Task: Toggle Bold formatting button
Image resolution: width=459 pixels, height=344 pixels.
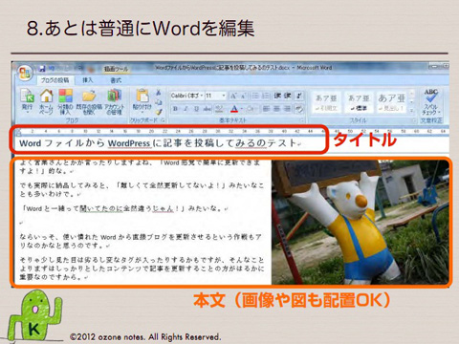Action: [175, 109]
